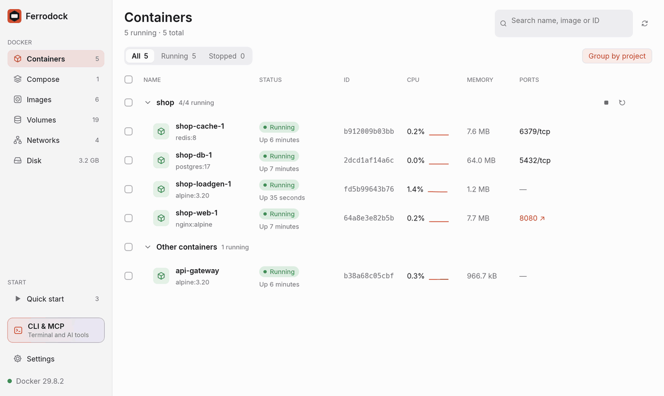The image size is (664, 396).
Task: Restart the shop project containers
Action: (x=622, y=102)
